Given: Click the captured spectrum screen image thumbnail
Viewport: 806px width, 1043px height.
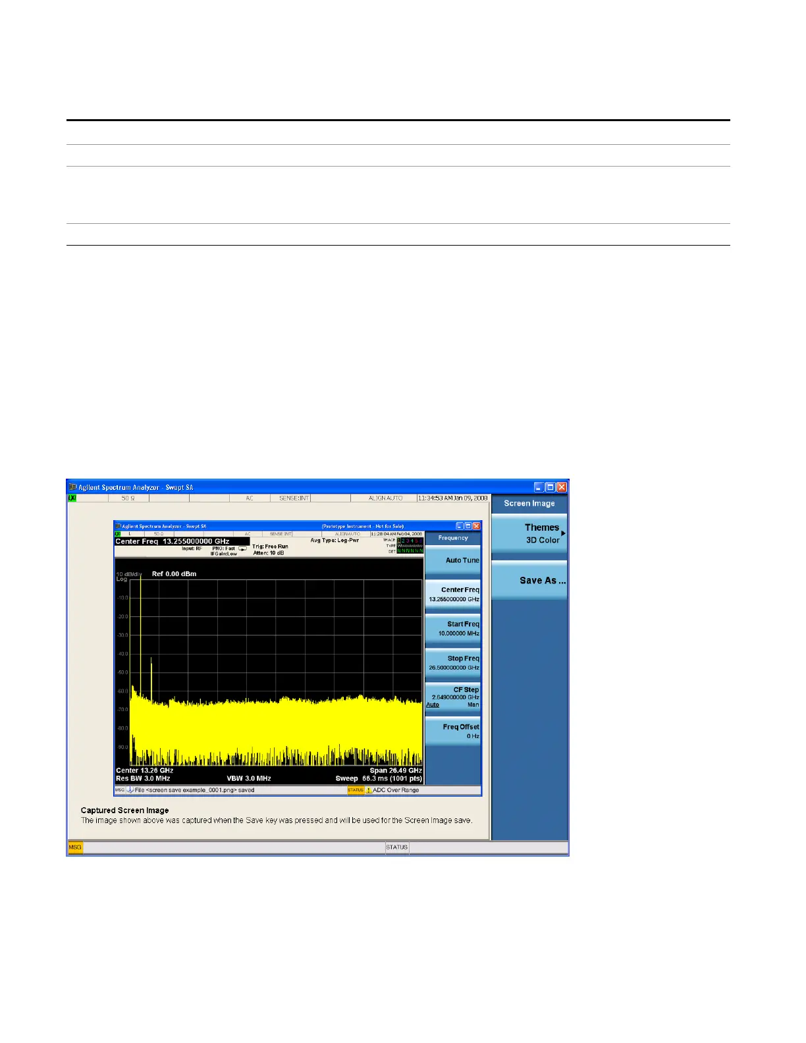Looking at the screenshot, I should (298, 658).
